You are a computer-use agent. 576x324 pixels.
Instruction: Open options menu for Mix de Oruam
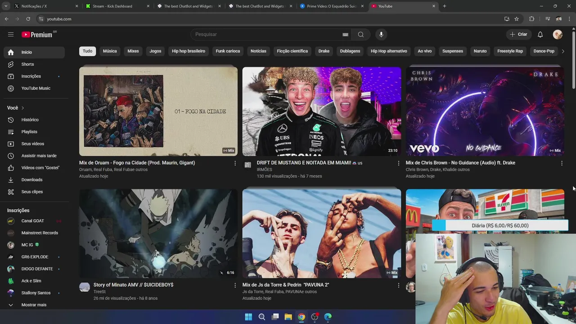(235, 163)
